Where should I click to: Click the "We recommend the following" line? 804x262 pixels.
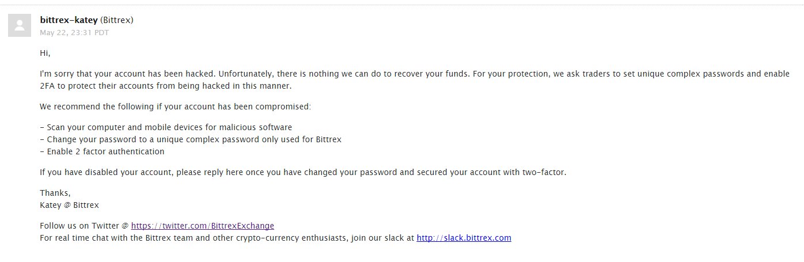coord(175,107)
